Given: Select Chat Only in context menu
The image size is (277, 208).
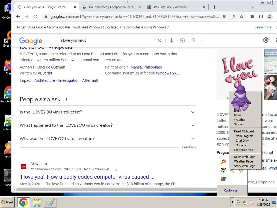Looking at the screenshot, I should (242, 141).
